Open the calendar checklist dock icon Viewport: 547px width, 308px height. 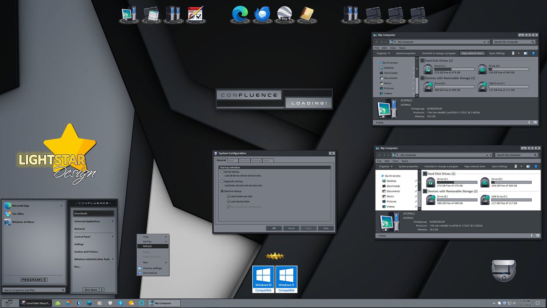tap(196, 14)
